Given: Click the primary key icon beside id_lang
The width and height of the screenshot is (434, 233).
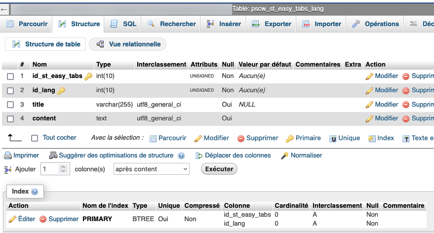Looking at the screenshot, I should pyautogui.click(x=61, y=90).
